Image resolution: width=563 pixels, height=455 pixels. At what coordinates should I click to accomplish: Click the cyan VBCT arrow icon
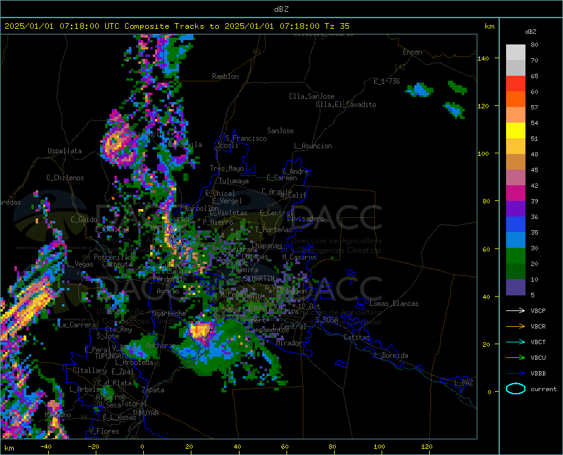click(x=515, y=342)
